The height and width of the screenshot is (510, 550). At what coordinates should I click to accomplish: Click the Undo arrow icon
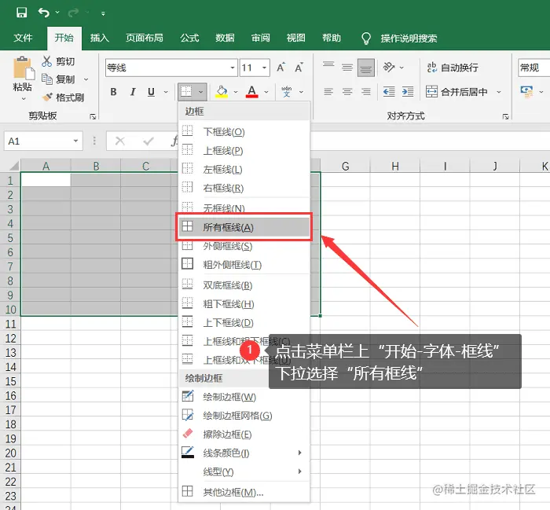[x=44, y=13]
